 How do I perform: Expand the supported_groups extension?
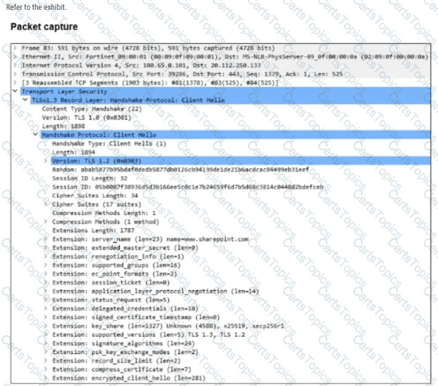[46, 265]
